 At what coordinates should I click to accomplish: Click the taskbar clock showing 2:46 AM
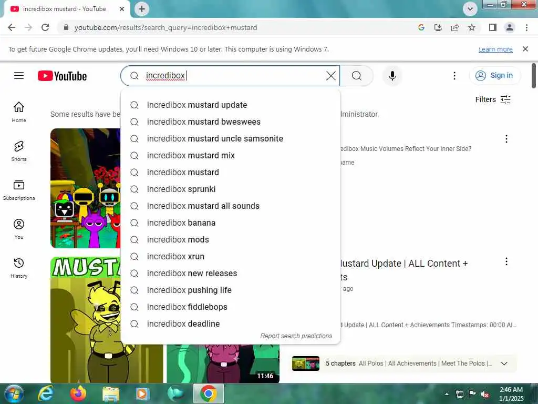point(511,393)
